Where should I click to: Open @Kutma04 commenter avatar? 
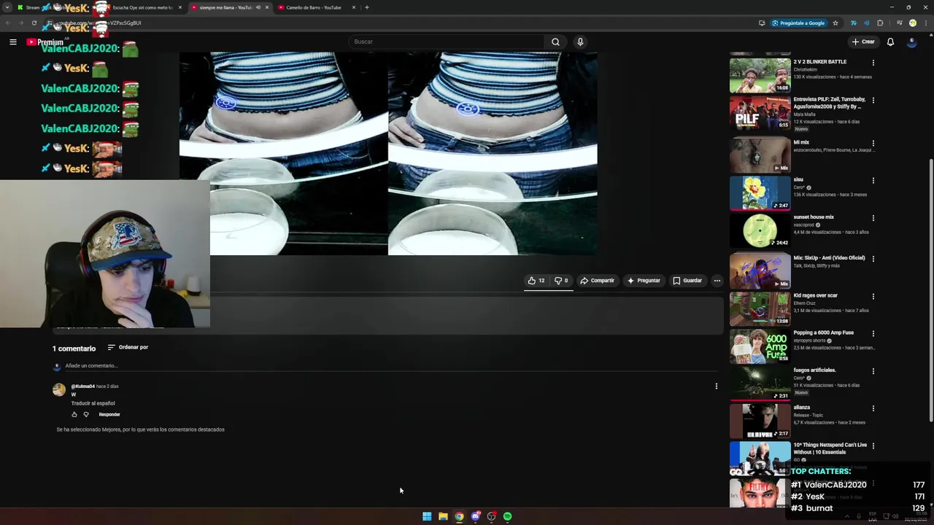(x=59, y=389)
